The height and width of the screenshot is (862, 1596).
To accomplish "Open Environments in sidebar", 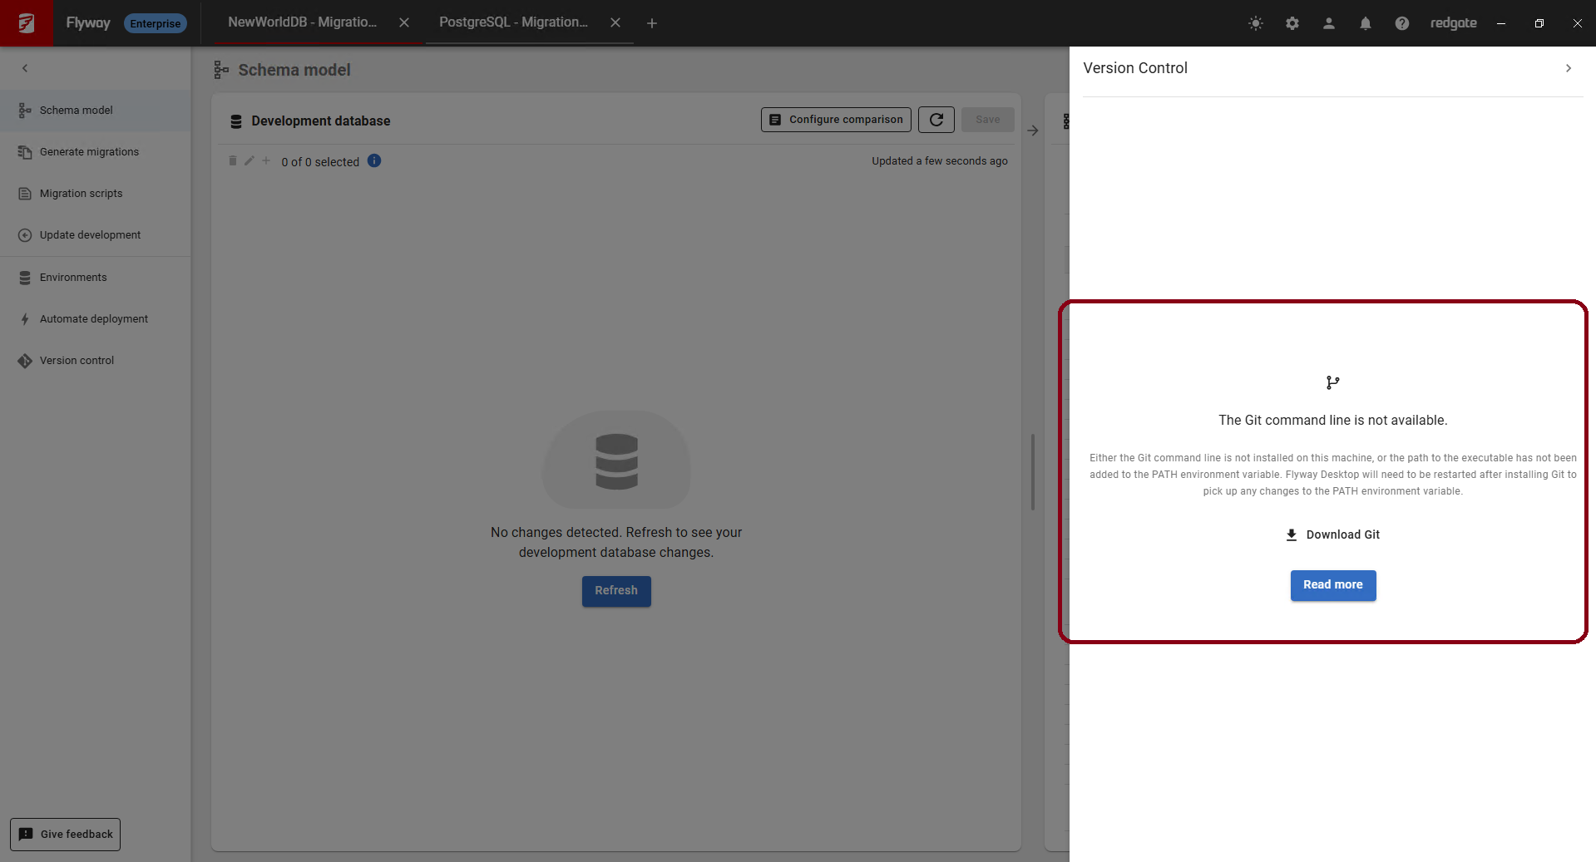I will [x=96, y=278].
